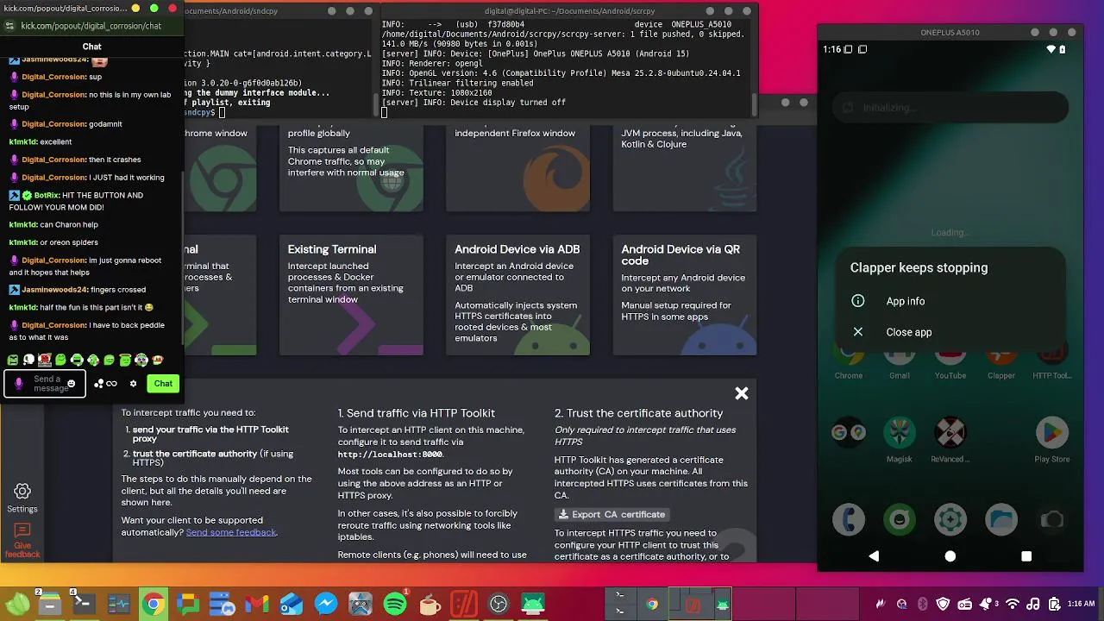Select Existing Terminal interceptor card
The height and width of the screenshot is (621, 1104).
351,295
